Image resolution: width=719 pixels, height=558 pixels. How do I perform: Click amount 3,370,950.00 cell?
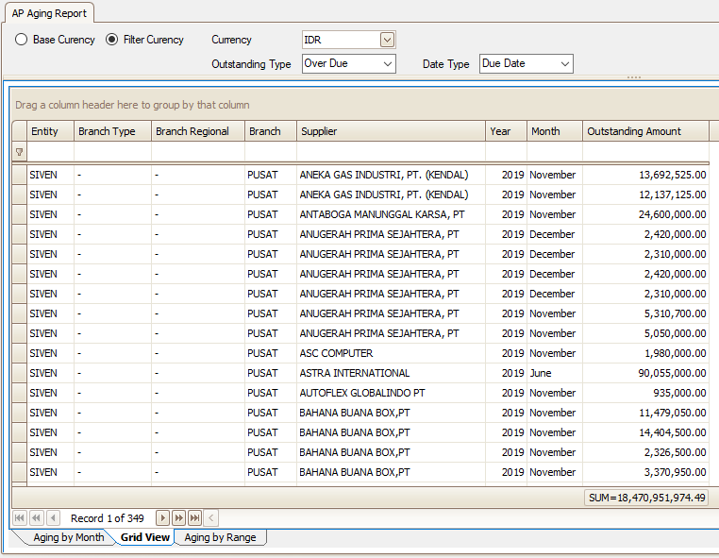pyautogui.click(x=645, y=472)
